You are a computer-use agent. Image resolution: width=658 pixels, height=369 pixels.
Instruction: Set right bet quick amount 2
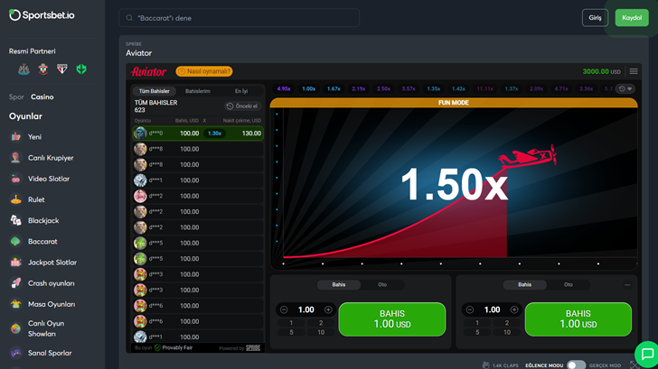pyautogui.click(x=506, y=323)
